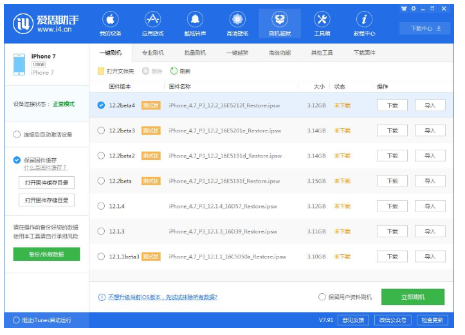Click the green 立即刷机 button
The width and height of the screenshot is (465, 335).
(412, 296)
